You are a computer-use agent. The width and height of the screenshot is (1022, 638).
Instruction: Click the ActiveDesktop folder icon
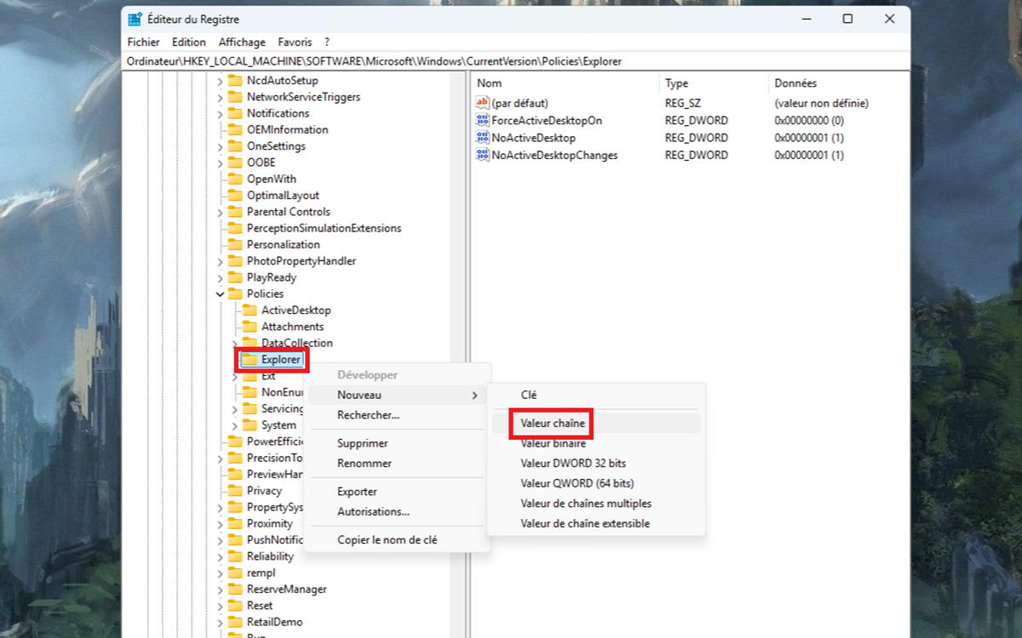[250, 310]
